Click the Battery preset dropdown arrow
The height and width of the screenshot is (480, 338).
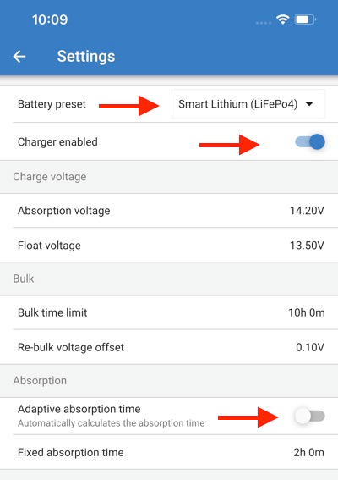click(x=309, y=104)
